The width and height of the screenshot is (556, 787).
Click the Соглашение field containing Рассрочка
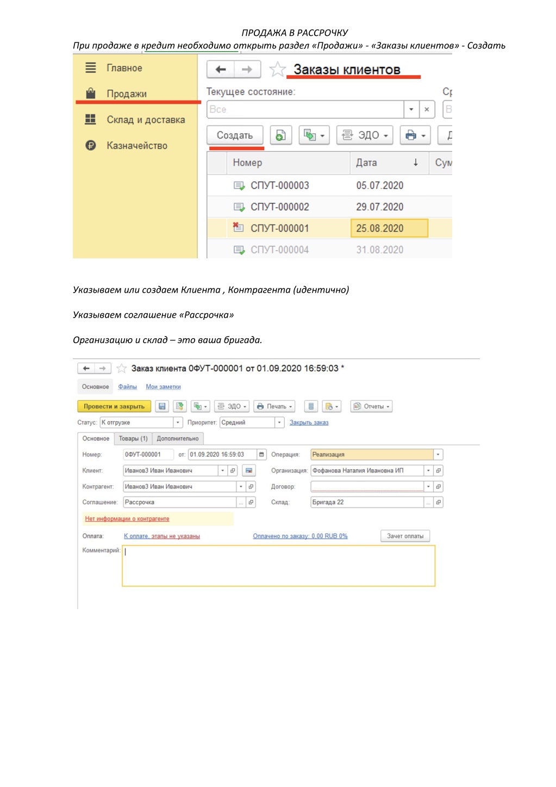click(x=180, y=503)
